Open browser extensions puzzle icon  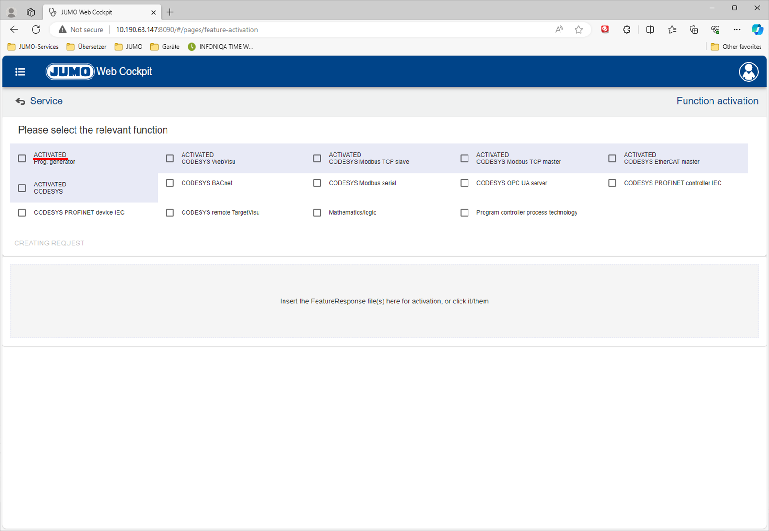tap(626, 30)
